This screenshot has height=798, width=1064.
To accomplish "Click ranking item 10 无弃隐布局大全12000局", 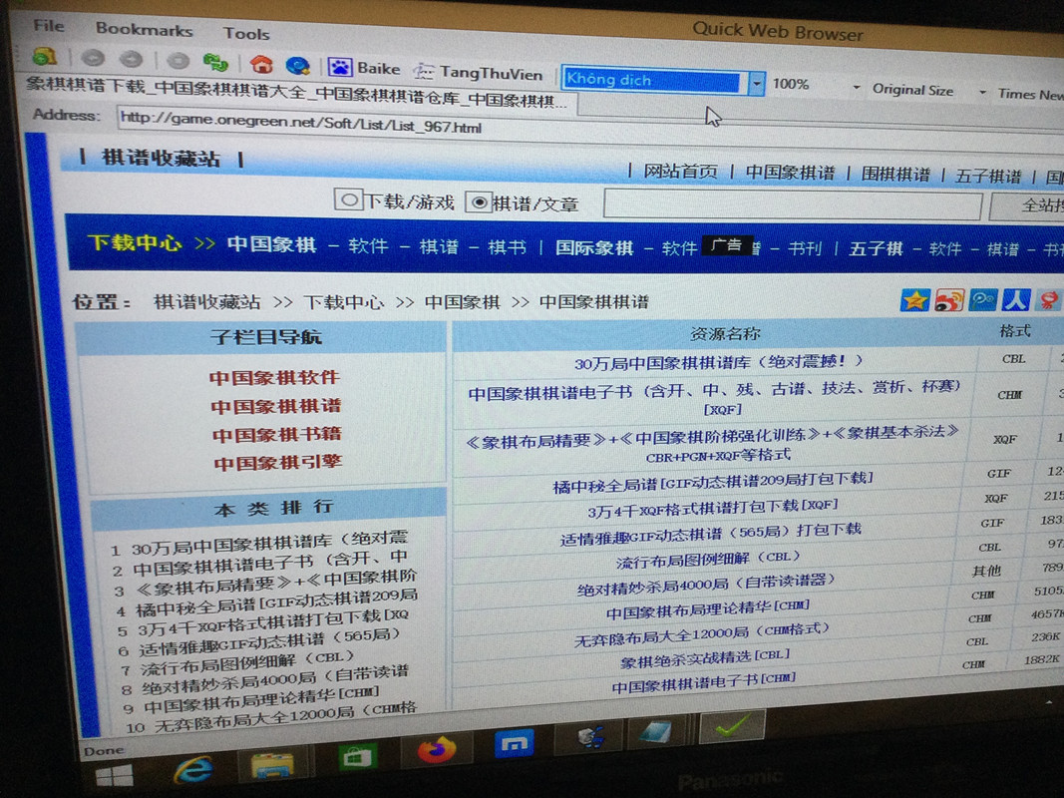I will [285, 718].
